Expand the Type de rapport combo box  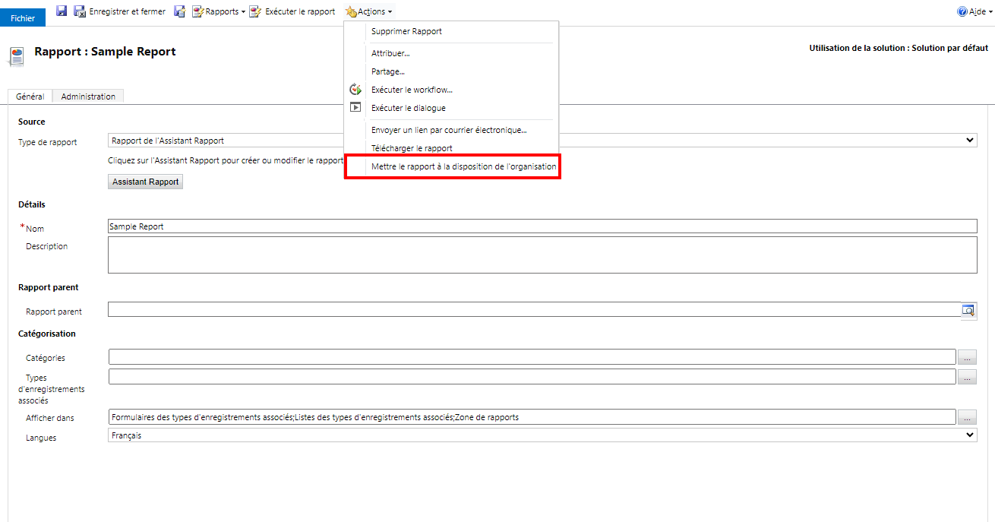click(x=969, y=141)
